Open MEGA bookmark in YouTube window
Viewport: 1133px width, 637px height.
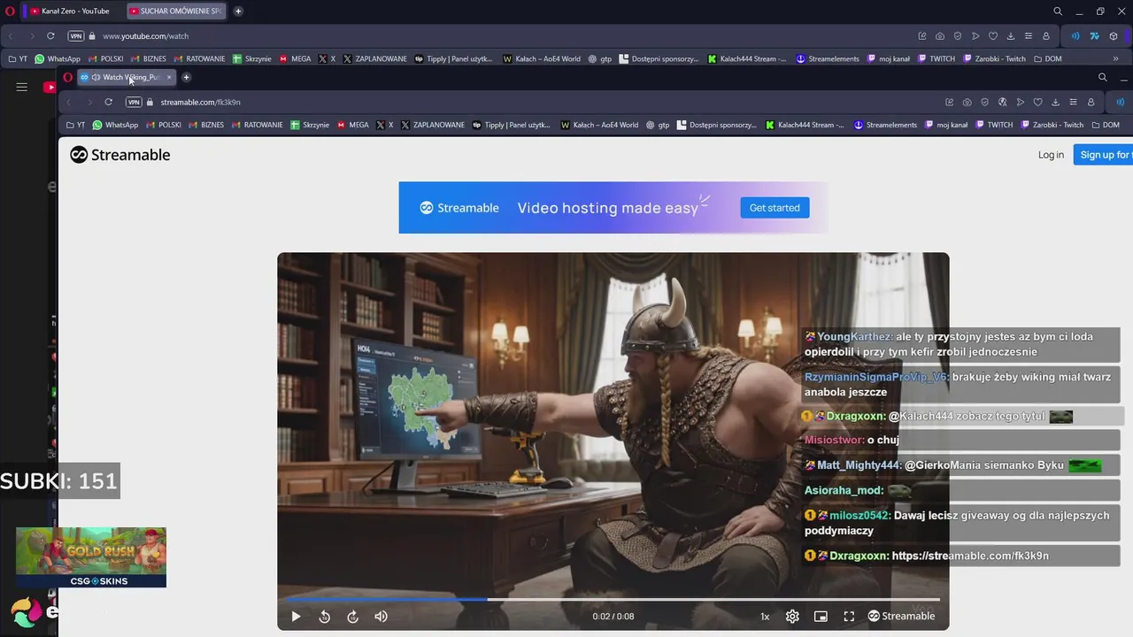click(x=295, y=59)
